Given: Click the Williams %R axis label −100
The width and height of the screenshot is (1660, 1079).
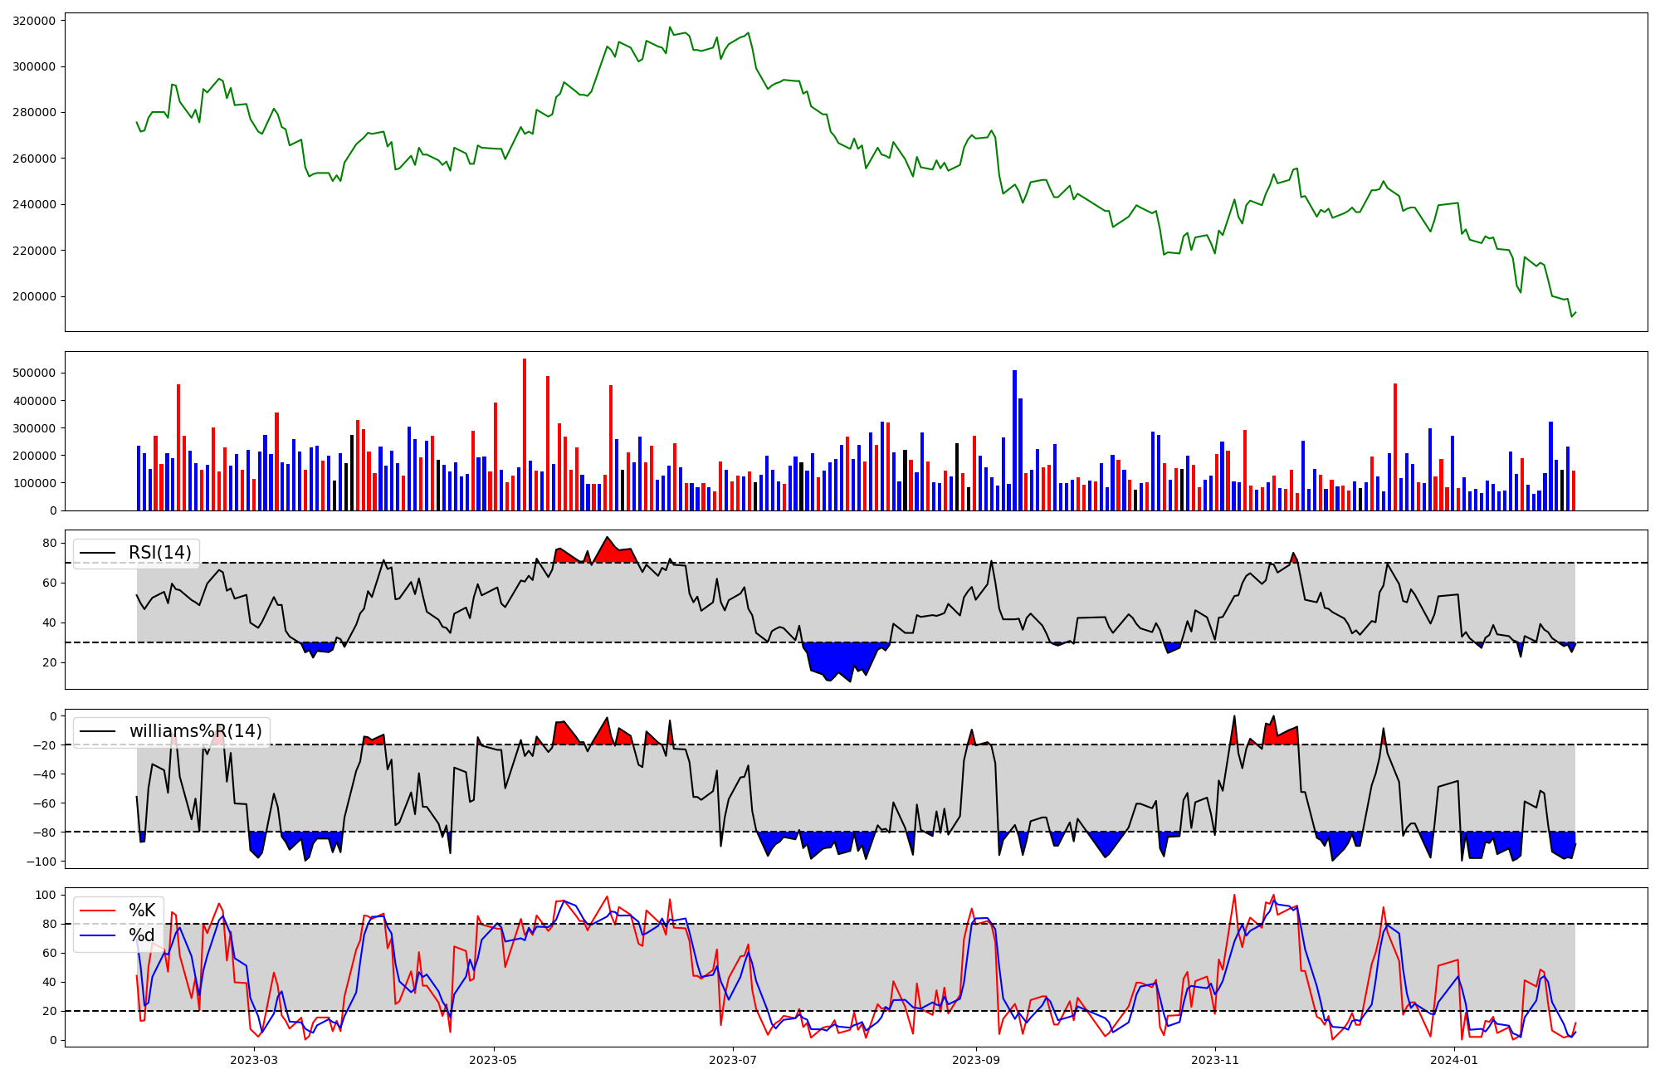Looking at the screenshot, I should click(x=43, y=862).
